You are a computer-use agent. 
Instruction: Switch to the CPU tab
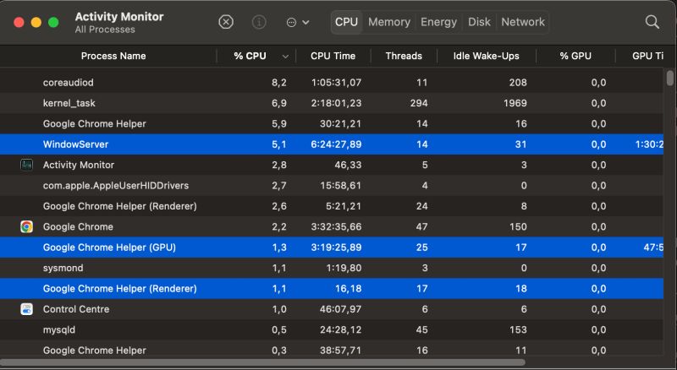346,22
